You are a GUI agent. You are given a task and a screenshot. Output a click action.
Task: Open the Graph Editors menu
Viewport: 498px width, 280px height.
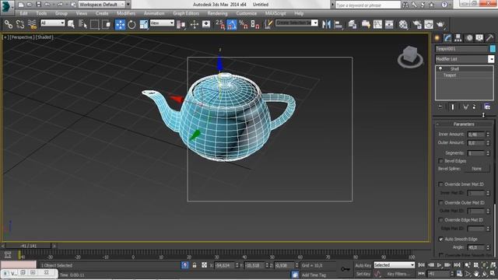click(186, 13)
